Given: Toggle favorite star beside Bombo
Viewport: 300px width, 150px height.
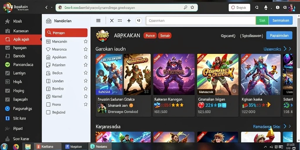Looking at the screenshot, I should pos(86,88).
